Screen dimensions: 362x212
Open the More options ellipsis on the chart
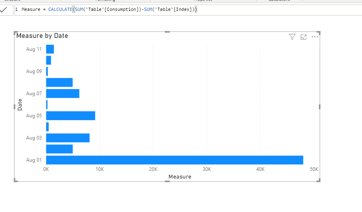315,37
